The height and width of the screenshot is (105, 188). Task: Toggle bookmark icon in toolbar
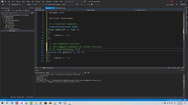click(92, 5)
